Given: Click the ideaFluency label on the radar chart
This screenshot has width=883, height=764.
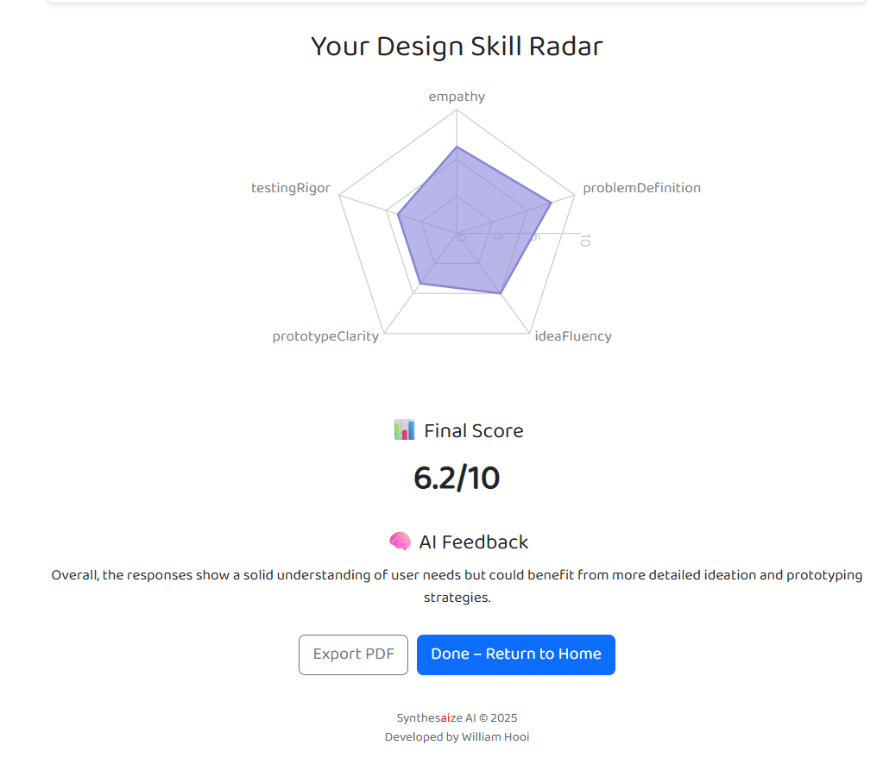Looking at the screenshot, I should coord(573,335).
